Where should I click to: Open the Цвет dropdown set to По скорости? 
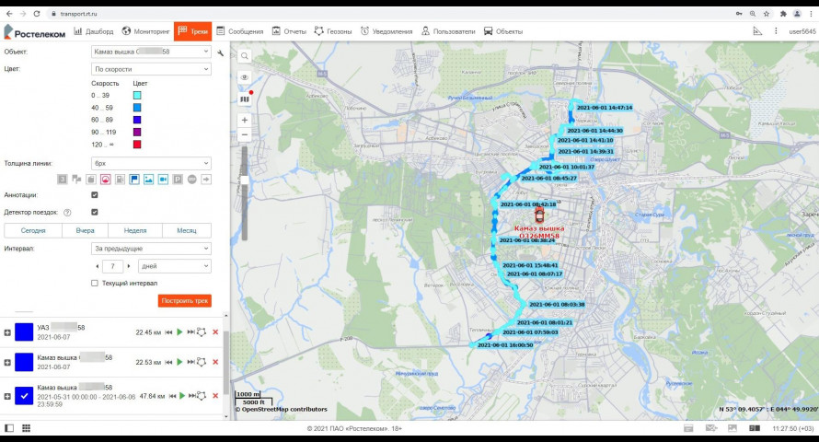click(x=151, y=69)
